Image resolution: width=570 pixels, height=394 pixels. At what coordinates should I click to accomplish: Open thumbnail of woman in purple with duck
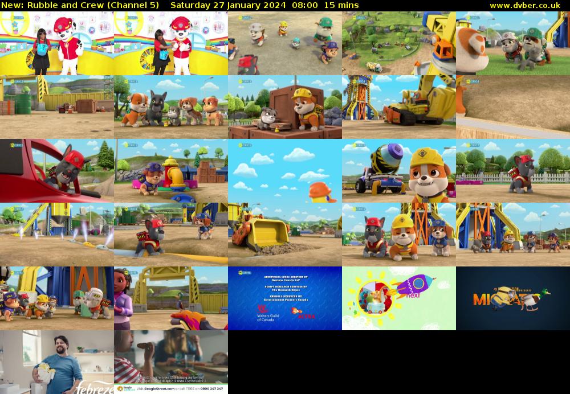tap(171, 298)
